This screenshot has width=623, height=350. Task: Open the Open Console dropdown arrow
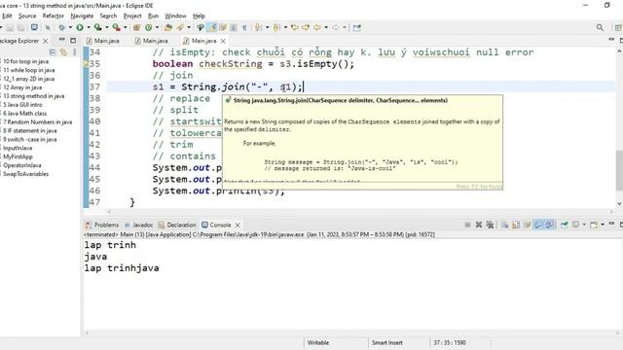point(603,225)
